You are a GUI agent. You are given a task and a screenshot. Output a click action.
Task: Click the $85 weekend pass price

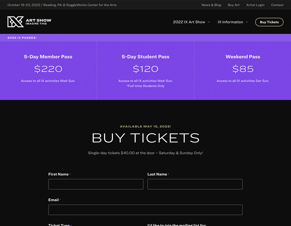[x=243, y=69]
